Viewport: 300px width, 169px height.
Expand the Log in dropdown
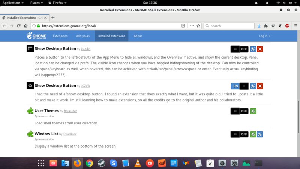pos(265,36)
